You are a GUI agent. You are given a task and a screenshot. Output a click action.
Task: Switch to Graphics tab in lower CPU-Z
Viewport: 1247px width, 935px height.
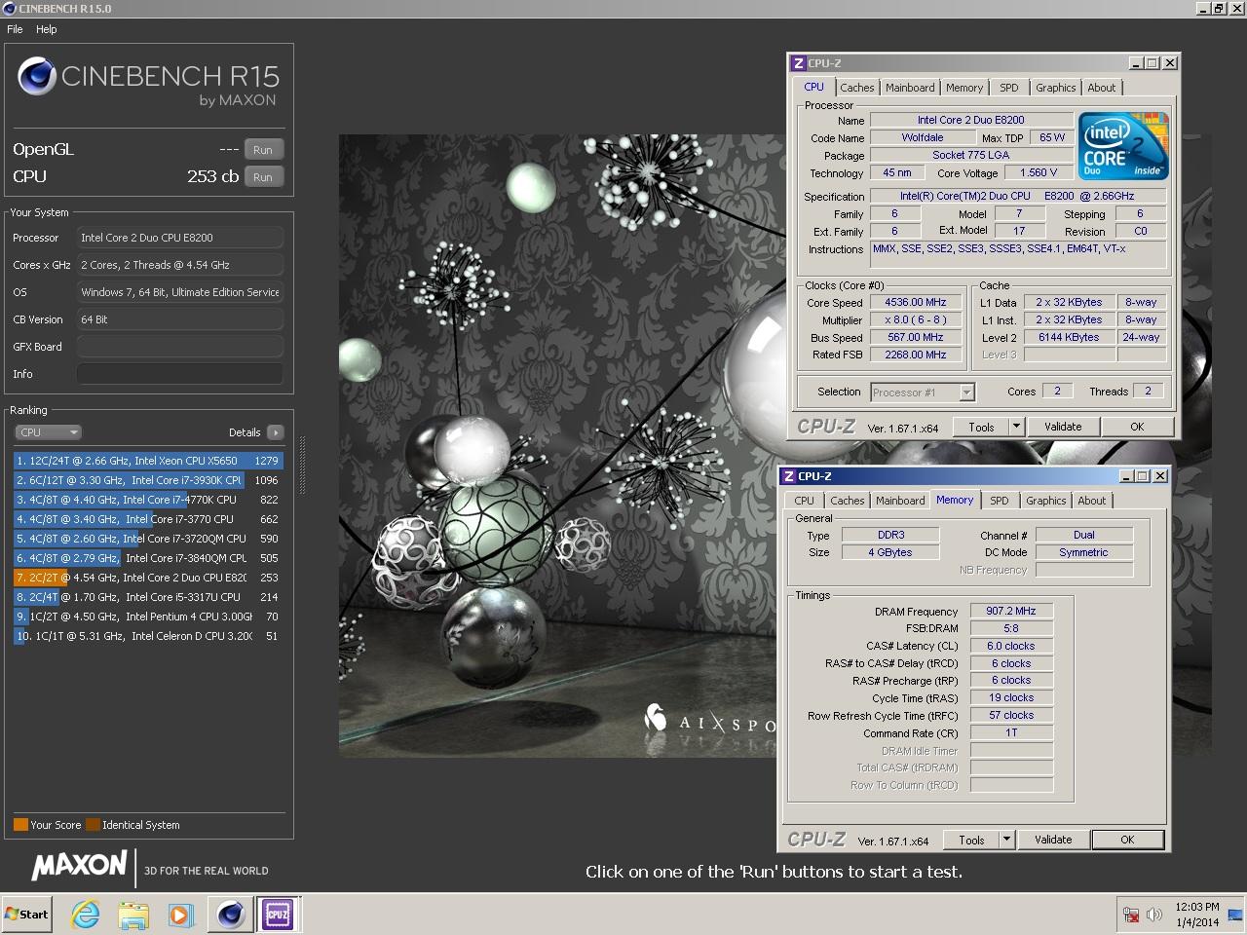pos(1046,501)
